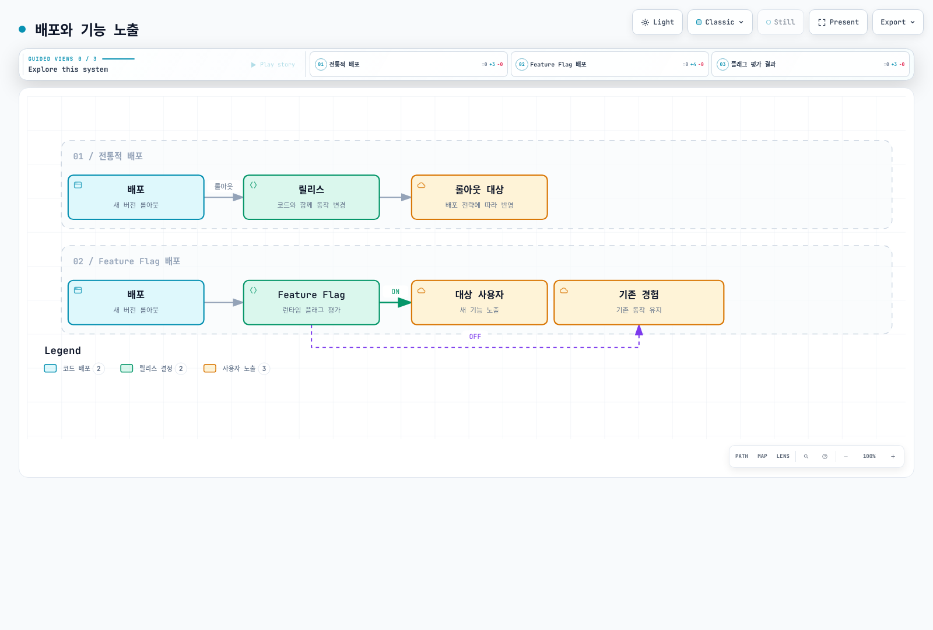Viewport: 933px width, 630px height.
Task: Select guided view 02 Feature Flag 배포
Action: coord(610,64)
